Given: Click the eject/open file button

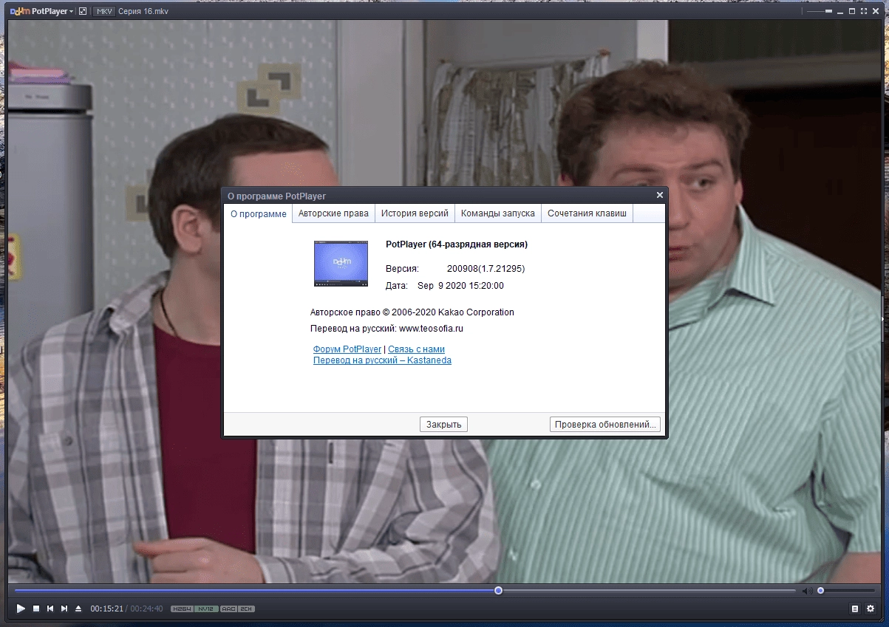Looking at the screenshot, I should click(x=78, y=609).
